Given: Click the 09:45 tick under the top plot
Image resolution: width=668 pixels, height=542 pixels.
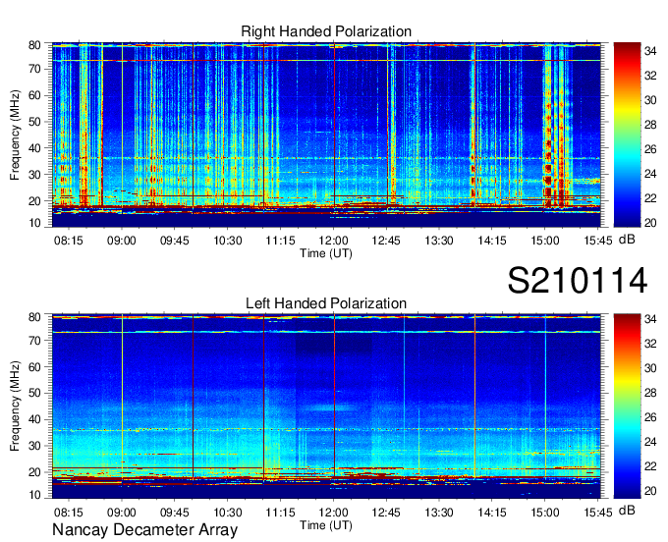Looking at the screenshot, I should [x=174, y=241].
